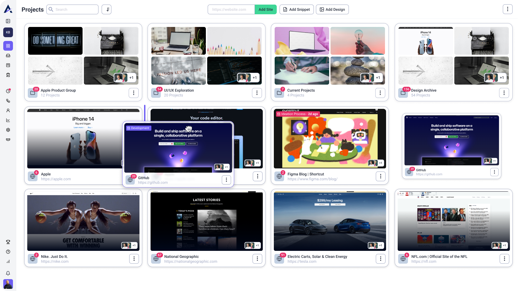The height and width of the screenshot is (291, 518).
Task: Open options menu for Figma Blog card
Action: pyautogui.click(x=381, y=176)
